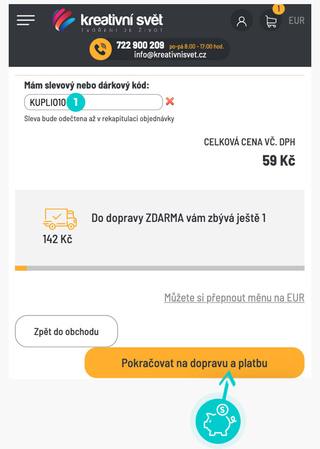The width and height of the screenshot is (320, 449).
Task: Switch currency to EUR in header
Action: pos(296,21)
